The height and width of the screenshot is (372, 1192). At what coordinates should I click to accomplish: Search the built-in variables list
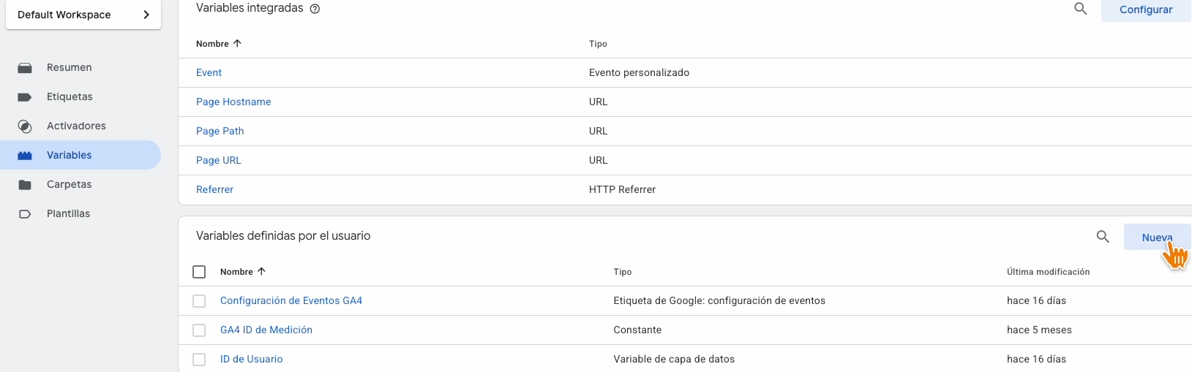tap(1080, 9)
